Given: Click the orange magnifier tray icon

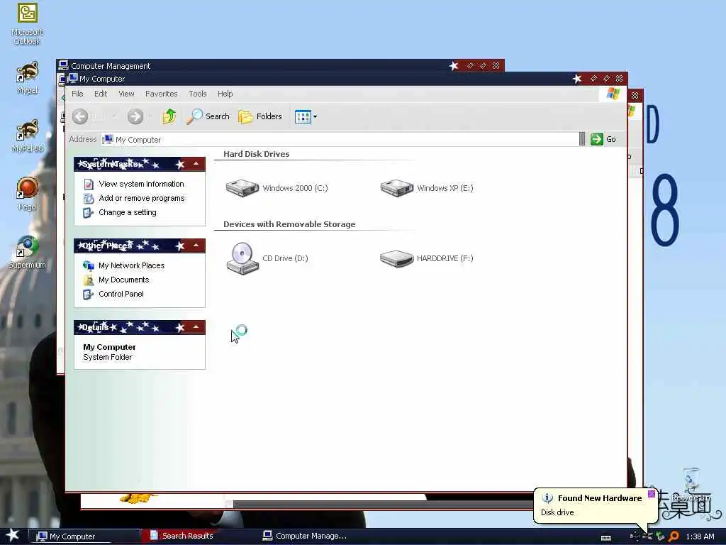Looking at the screenshot, I should [674, 536].
